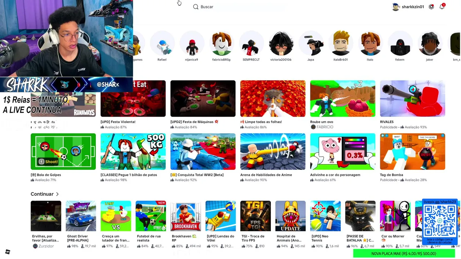Click the '494 mil' player count
The width and height of the screenshot is (461, 259).
coord(195,246)
